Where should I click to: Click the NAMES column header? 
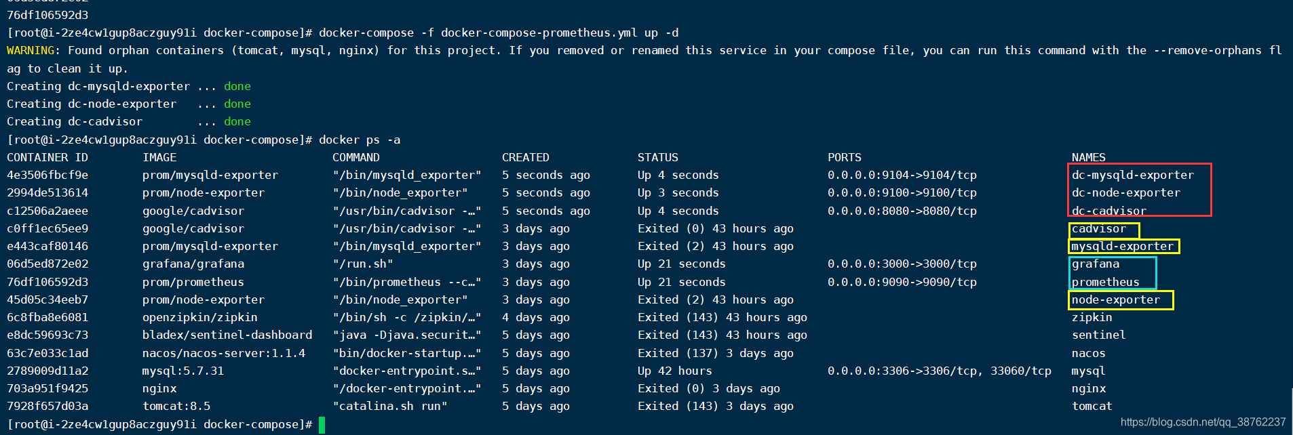tap(1089, 157)
